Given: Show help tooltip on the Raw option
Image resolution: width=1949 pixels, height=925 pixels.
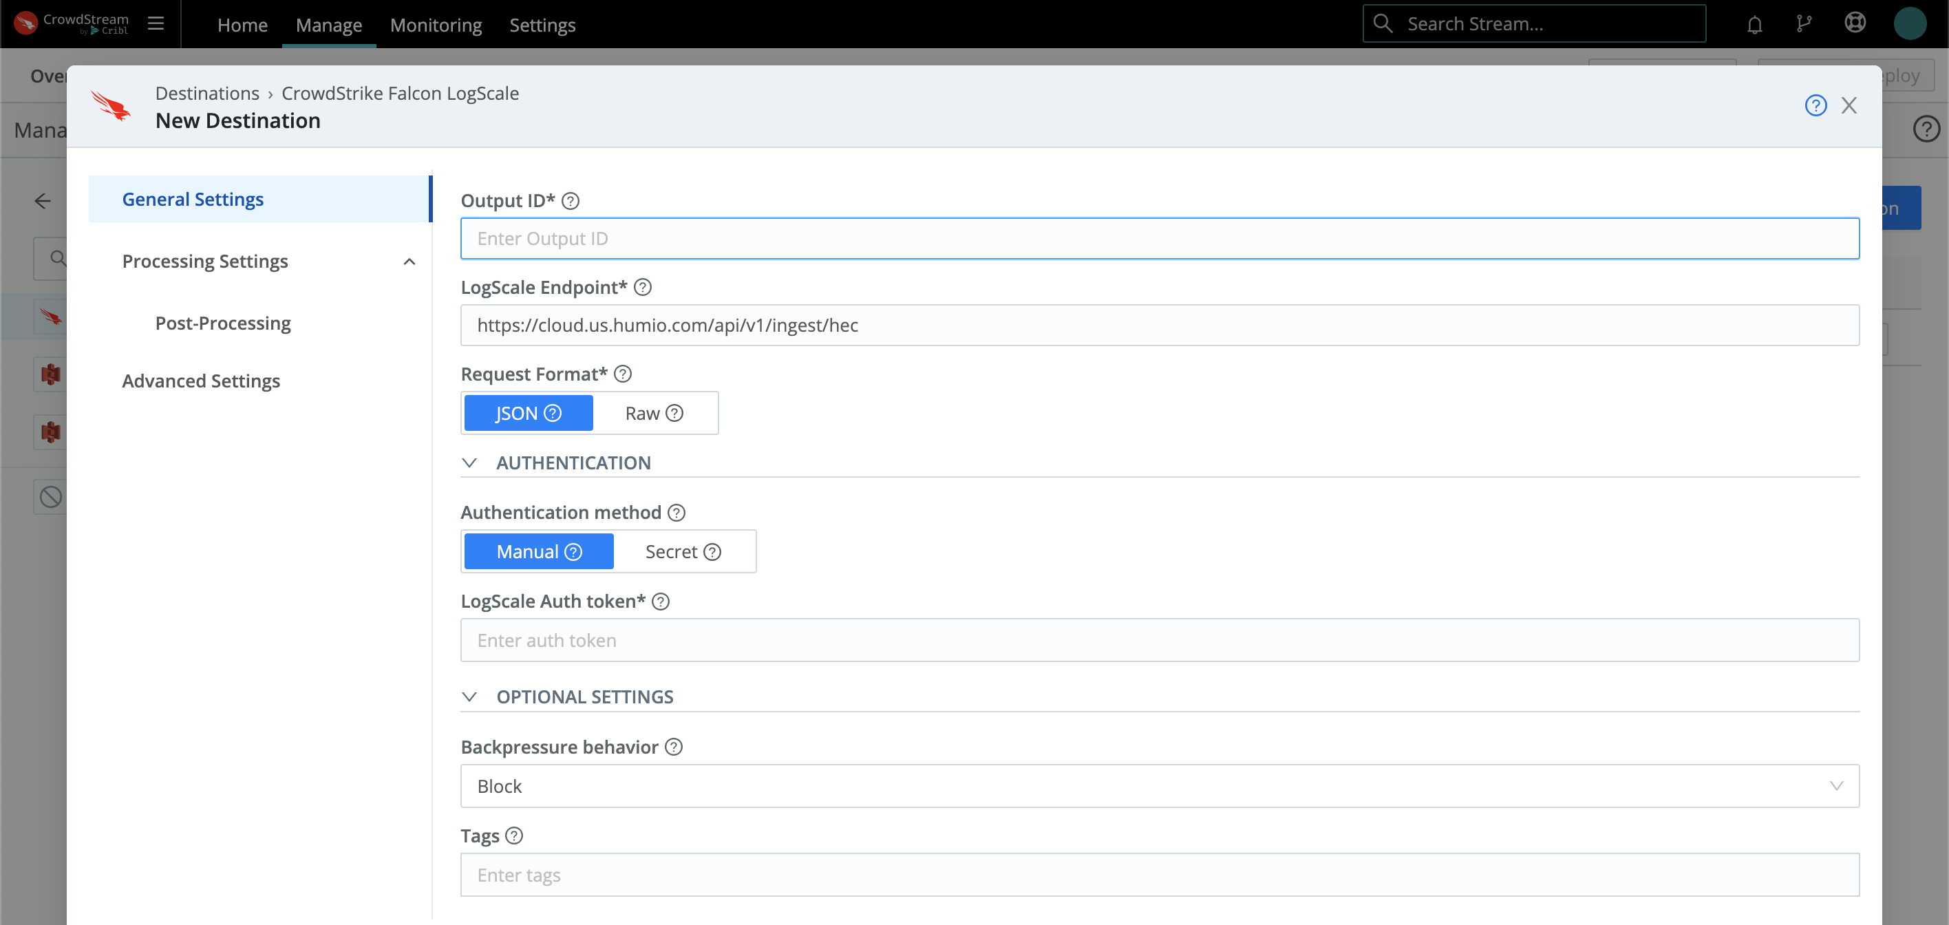Looking at the screenshot, I should tap(675, 413).
